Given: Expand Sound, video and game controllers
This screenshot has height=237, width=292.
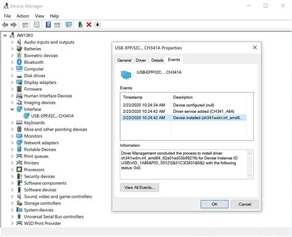Looking at the screenshot, I should [12, 196].
